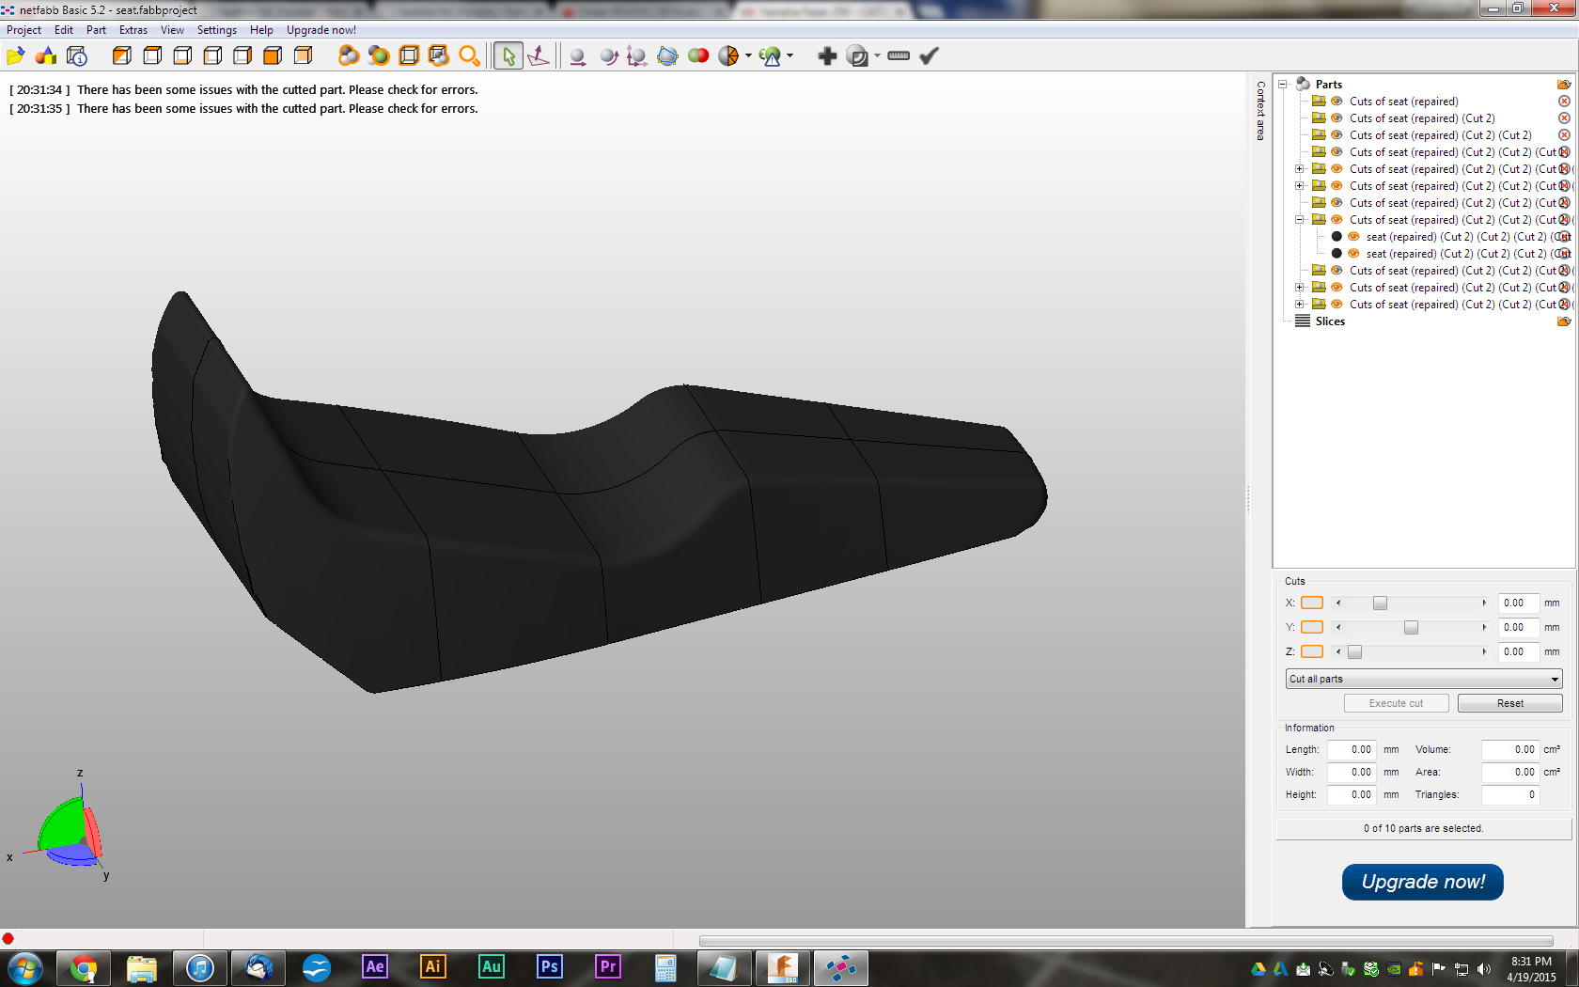The image size is (1579, 987).
Task: Open the measuring ruler tool
Action: (899, 56)
